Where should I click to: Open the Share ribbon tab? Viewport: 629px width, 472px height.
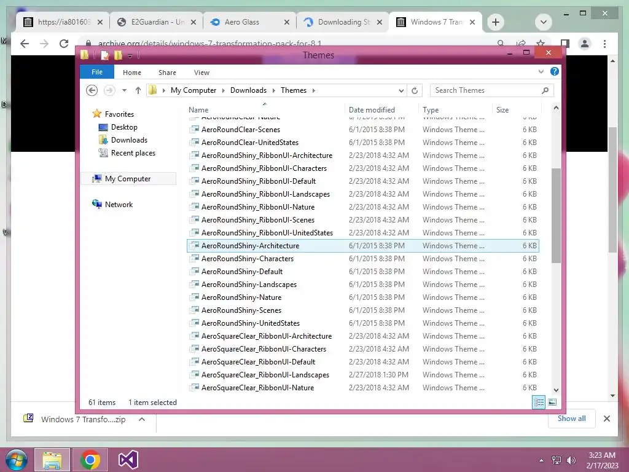(x=167, y=73)
